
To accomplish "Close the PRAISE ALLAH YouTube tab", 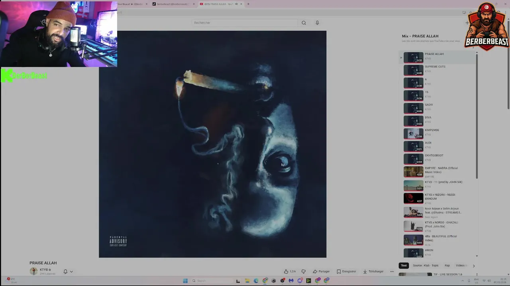I will pyautogui.click(x=241, y=4).
